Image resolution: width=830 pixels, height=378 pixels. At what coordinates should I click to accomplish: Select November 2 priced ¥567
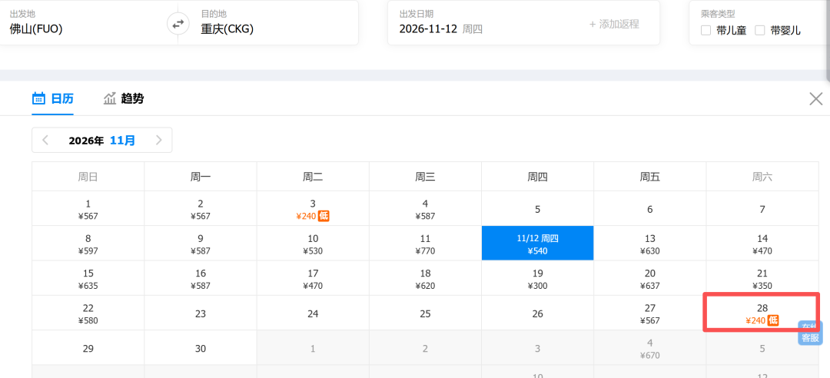201,208
